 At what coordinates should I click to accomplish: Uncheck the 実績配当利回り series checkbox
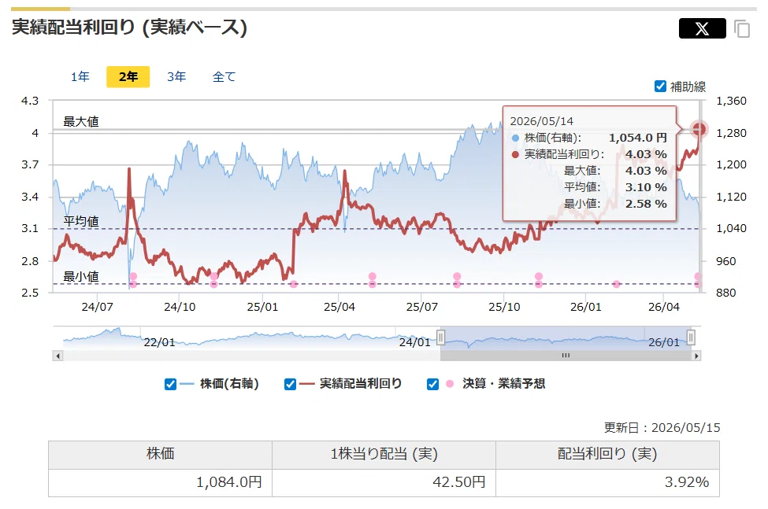point(290,385)
